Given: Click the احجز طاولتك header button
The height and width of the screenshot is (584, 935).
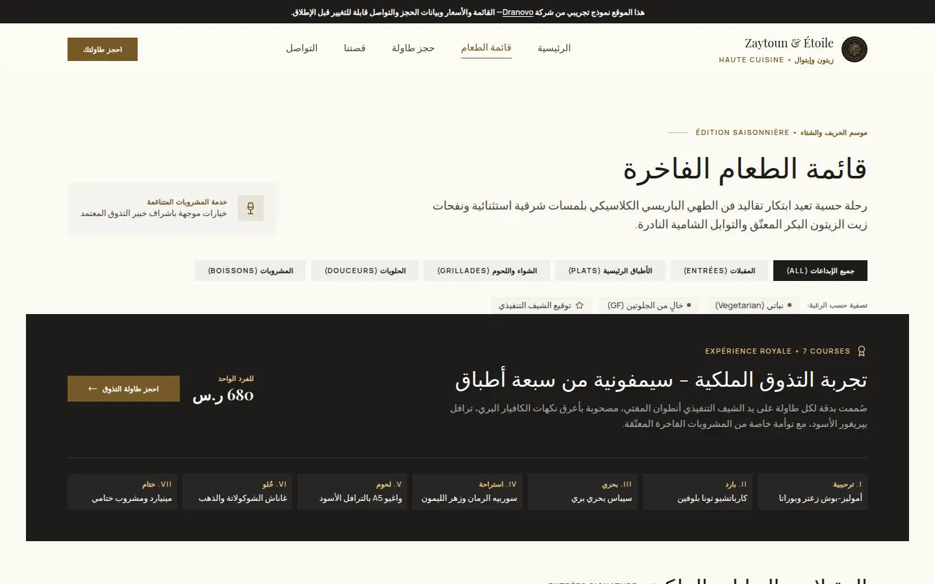Looking at the screenshot, I should tap(103, 49).
